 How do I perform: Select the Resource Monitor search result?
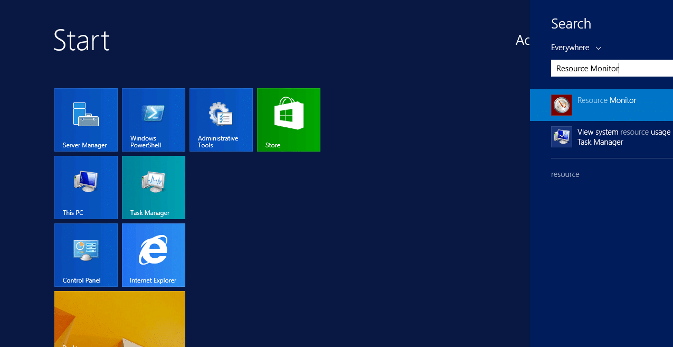pos(601,105)
